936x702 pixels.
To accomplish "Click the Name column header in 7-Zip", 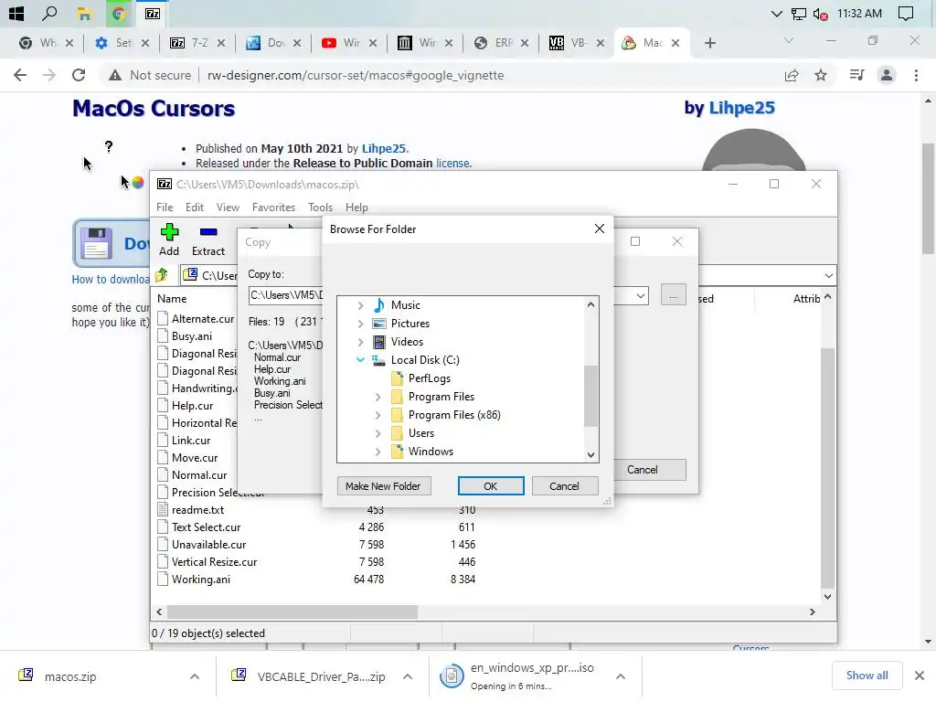I will (x=172, y=299).
